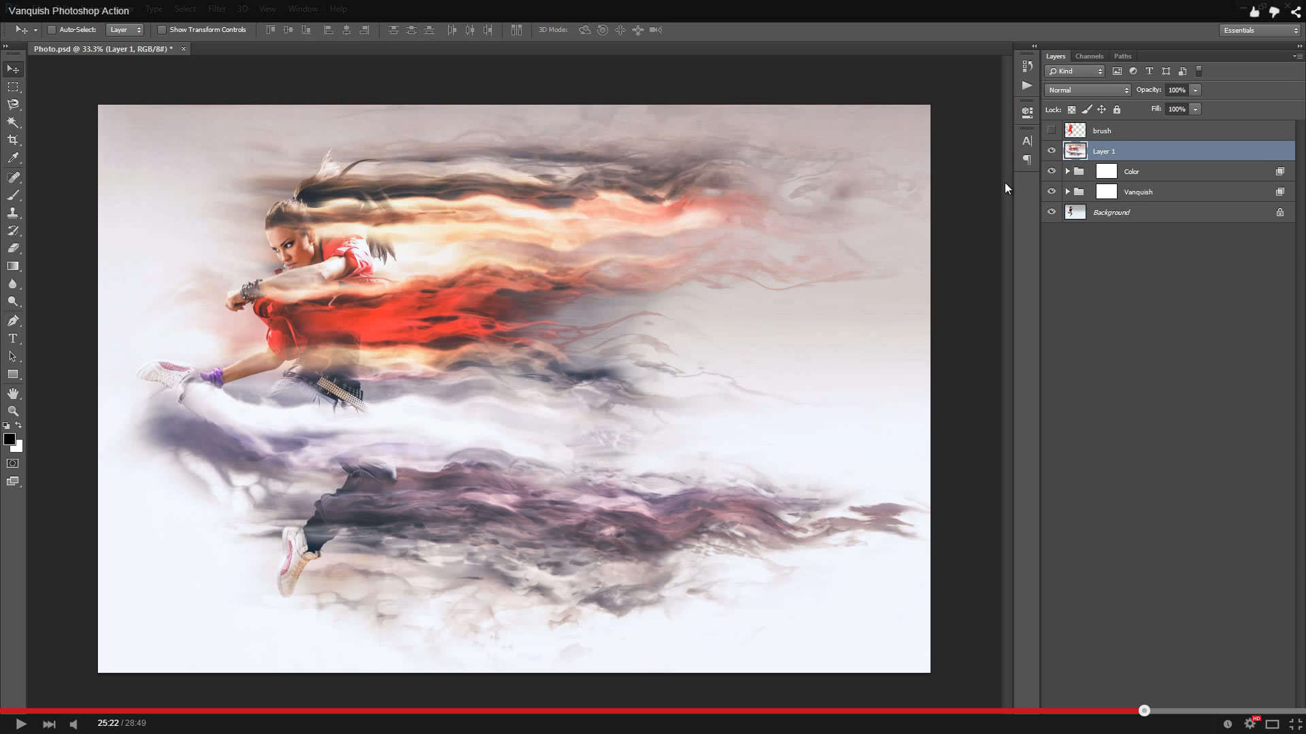Enable Lock transparent pixels for Layer 1

1071,109
